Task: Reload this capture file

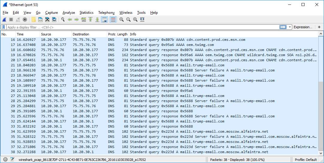Action: pyautogui.click(x=54, y=20)
